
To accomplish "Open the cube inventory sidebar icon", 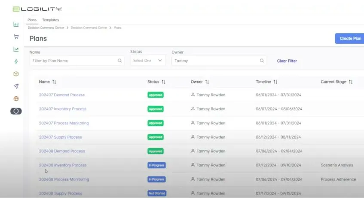I will pyautogui.click(x=16, y=74).
